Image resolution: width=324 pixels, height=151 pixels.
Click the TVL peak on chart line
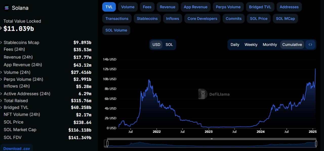(315, 69)
